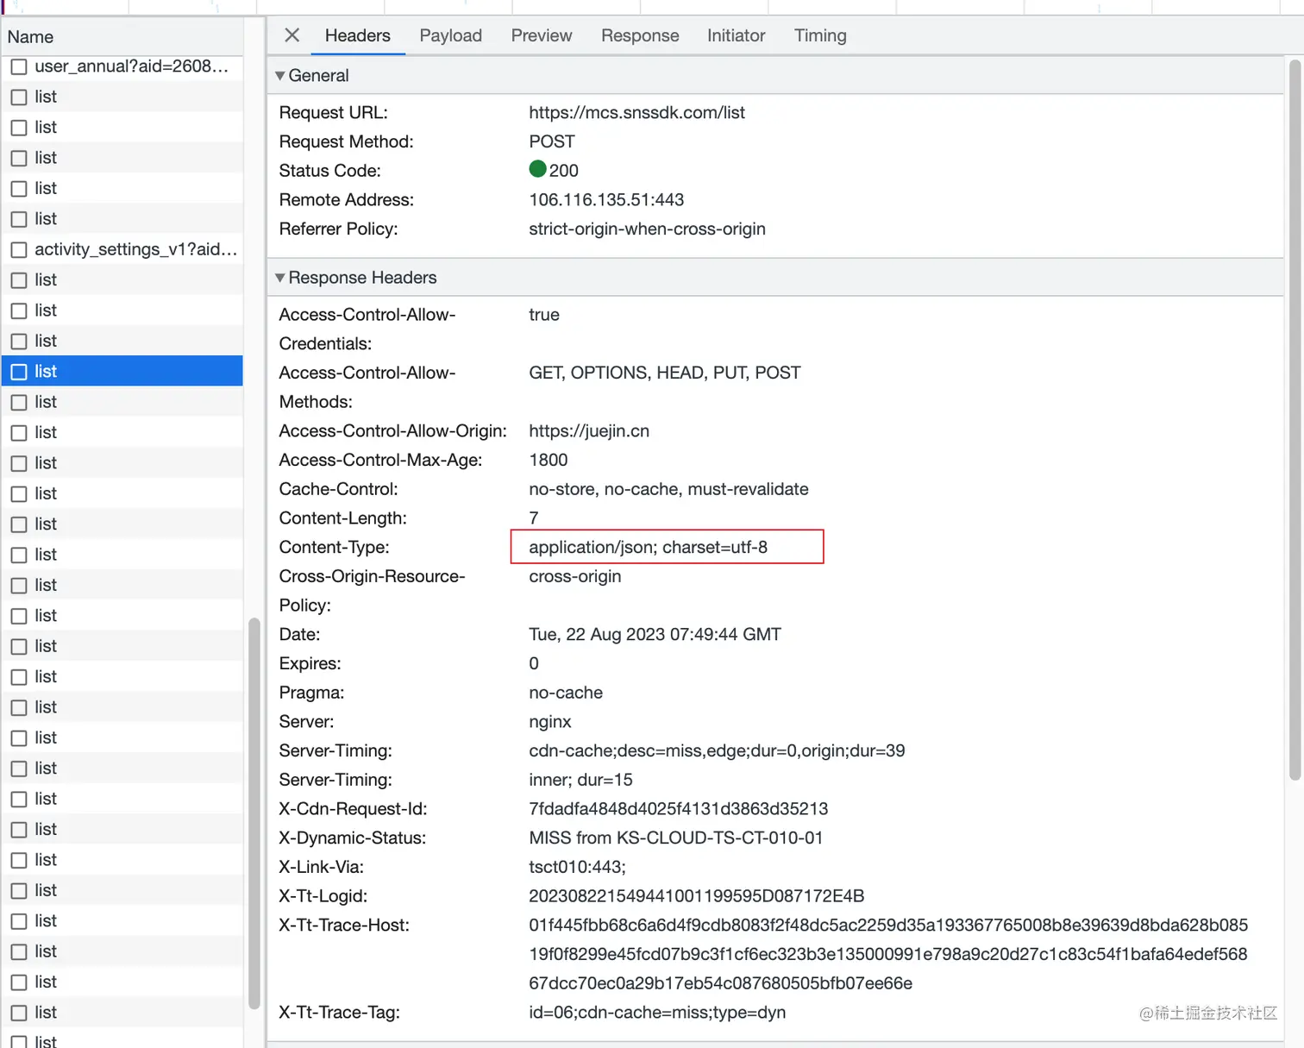Screen dimensions: 1304x1048
Task: Click the Request Method value POST
Action: [552, 141]
